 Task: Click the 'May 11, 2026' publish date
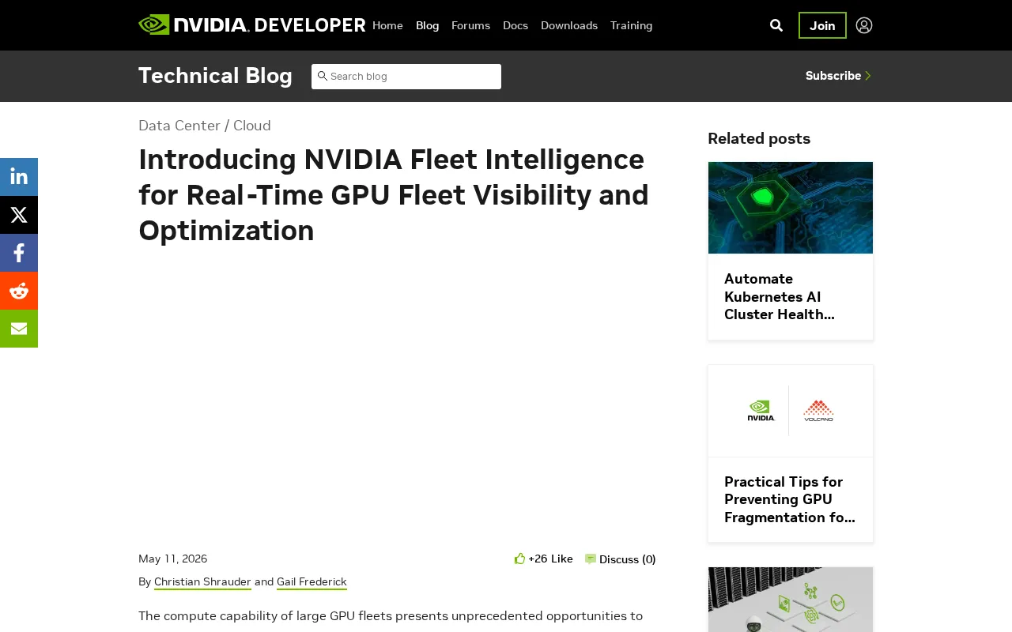point(173,559)
